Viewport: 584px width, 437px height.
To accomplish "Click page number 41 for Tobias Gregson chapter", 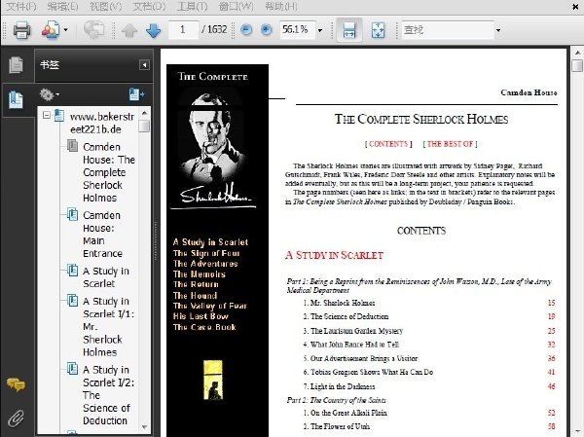I will coord(551,372).
